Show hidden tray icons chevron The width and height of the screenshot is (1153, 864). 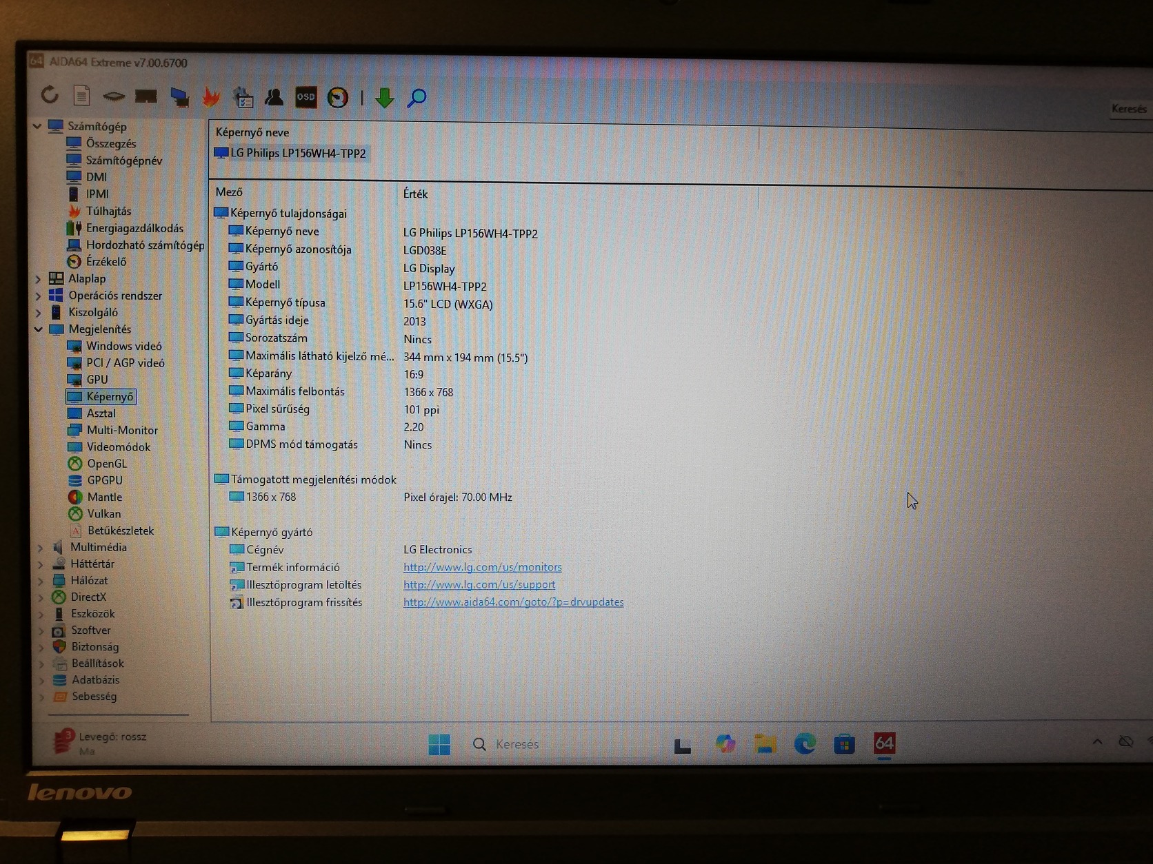click(1097, 742)
